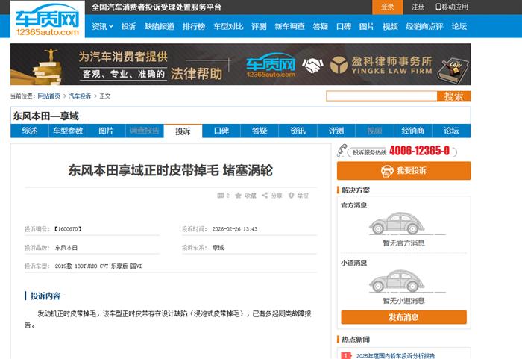Viewport: 522px width, 359px height.
Task: Click the hotline phone icon
Action: click(342, 151)
